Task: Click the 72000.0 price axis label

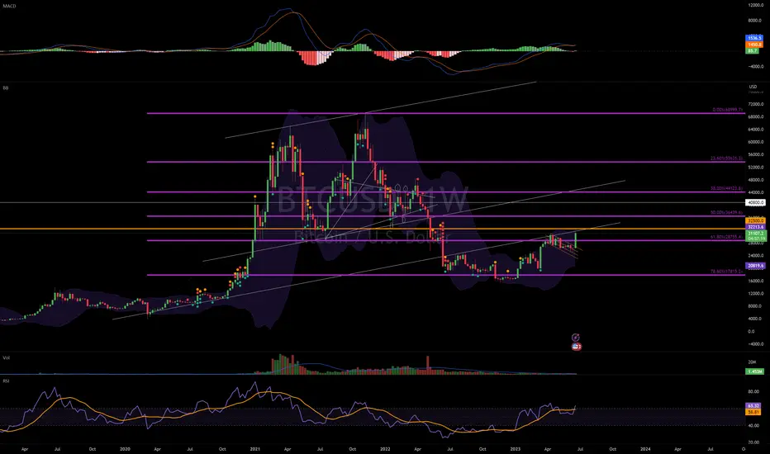Action: pos(756,104)
